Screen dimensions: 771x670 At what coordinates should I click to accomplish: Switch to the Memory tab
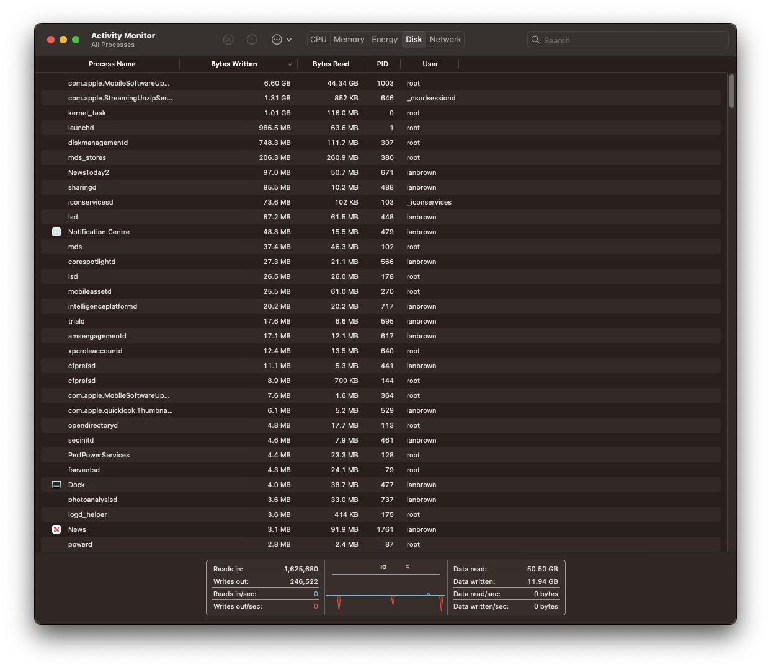point(349,40)
